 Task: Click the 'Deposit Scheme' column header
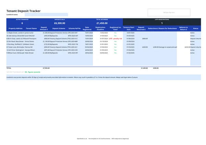point(59,28)
